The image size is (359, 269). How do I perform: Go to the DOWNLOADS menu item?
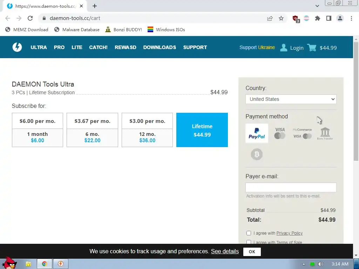coord(160,47)
